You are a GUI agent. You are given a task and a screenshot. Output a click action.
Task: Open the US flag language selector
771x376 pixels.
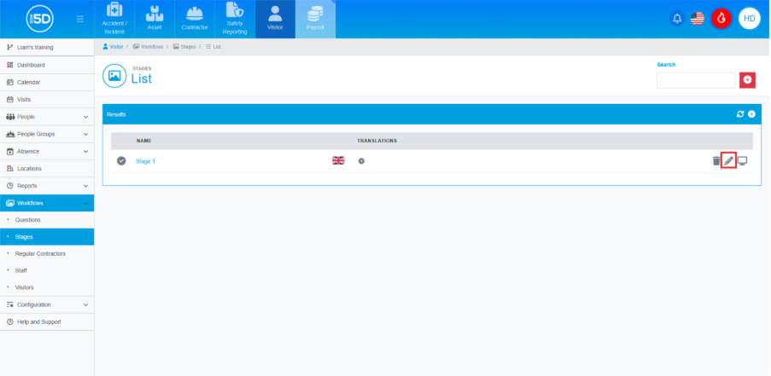click(x=698, y=19)
